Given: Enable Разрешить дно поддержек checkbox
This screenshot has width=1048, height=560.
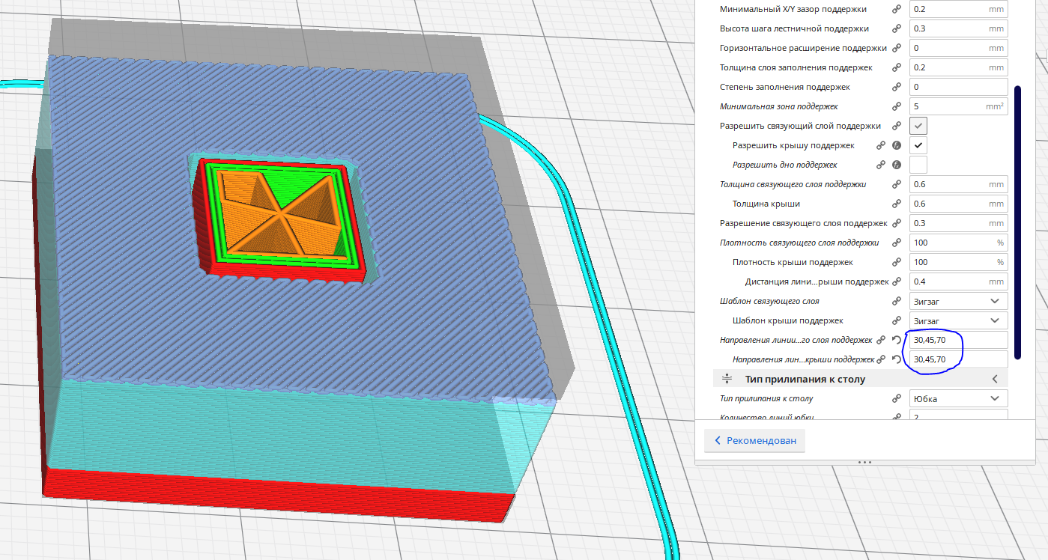Looking at the screenshot, I should [918, 165].
